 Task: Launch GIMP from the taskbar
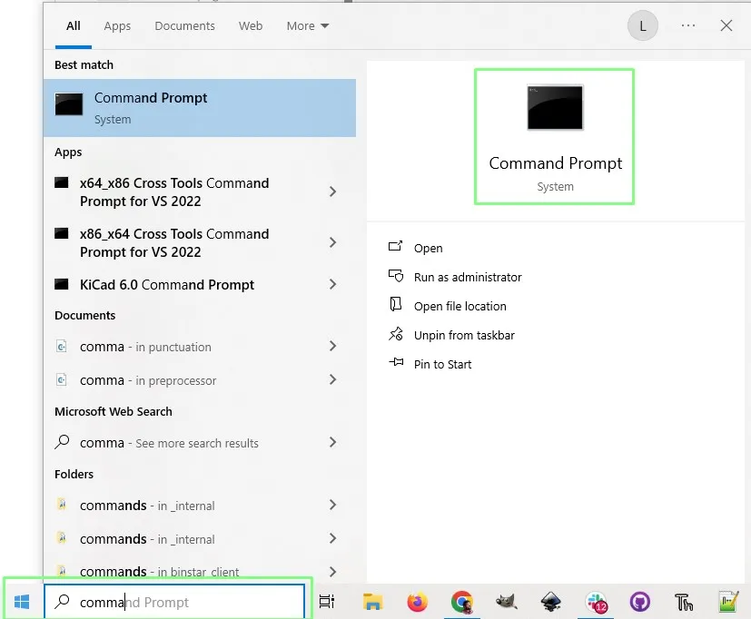pos(506,602)
